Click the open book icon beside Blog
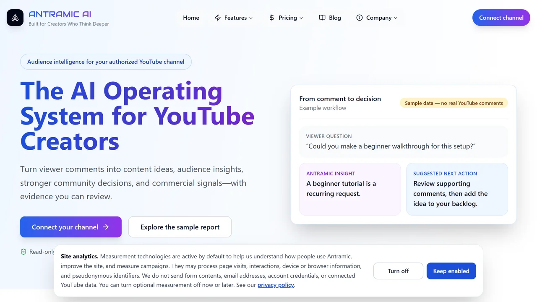Screen dimensions: 537x302 pyautogui.click(x=322, y=18)
